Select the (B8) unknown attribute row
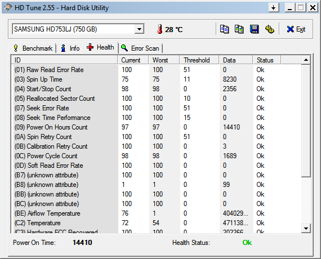The height and width of the screenshot is (259, 321). pos(157,185)
